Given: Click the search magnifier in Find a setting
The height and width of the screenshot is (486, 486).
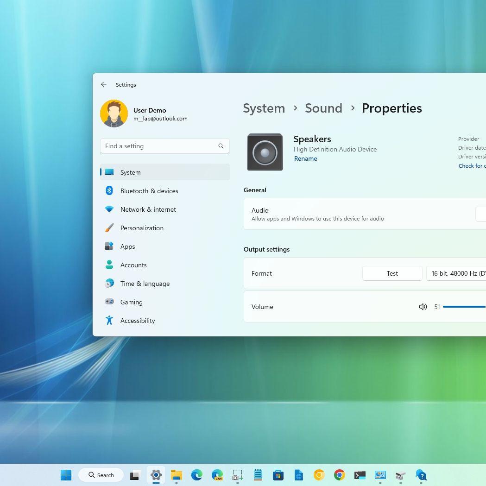Looking at the screenshot, I should pos(221,146).
